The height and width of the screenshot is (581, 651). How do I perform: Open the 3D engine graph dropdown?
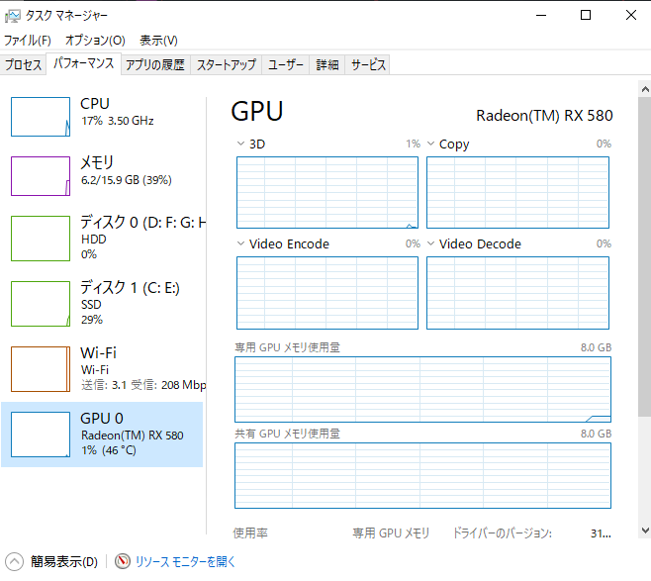tap(240, 145)
